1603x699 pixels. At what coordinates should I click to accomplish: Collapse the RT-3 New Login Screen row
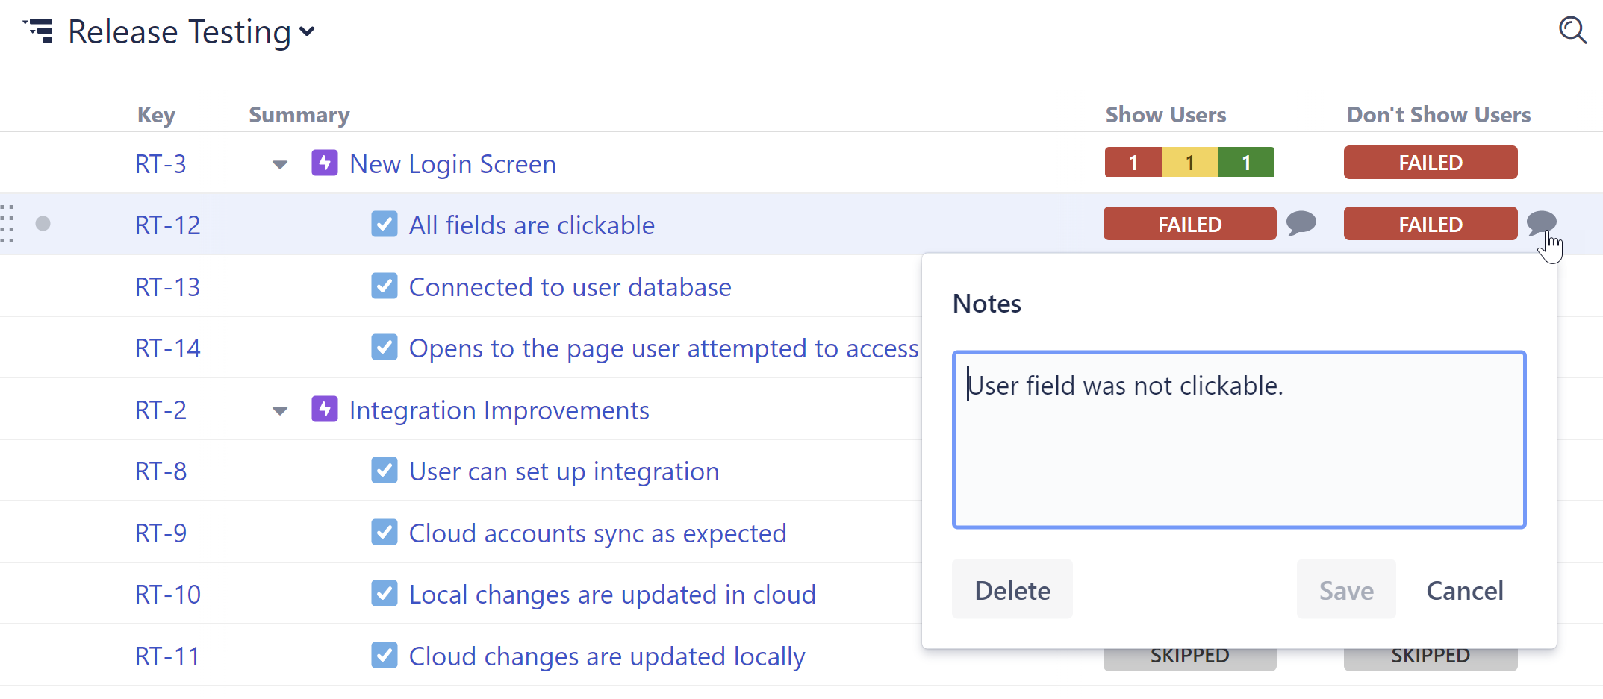click(x=280, y=165)
